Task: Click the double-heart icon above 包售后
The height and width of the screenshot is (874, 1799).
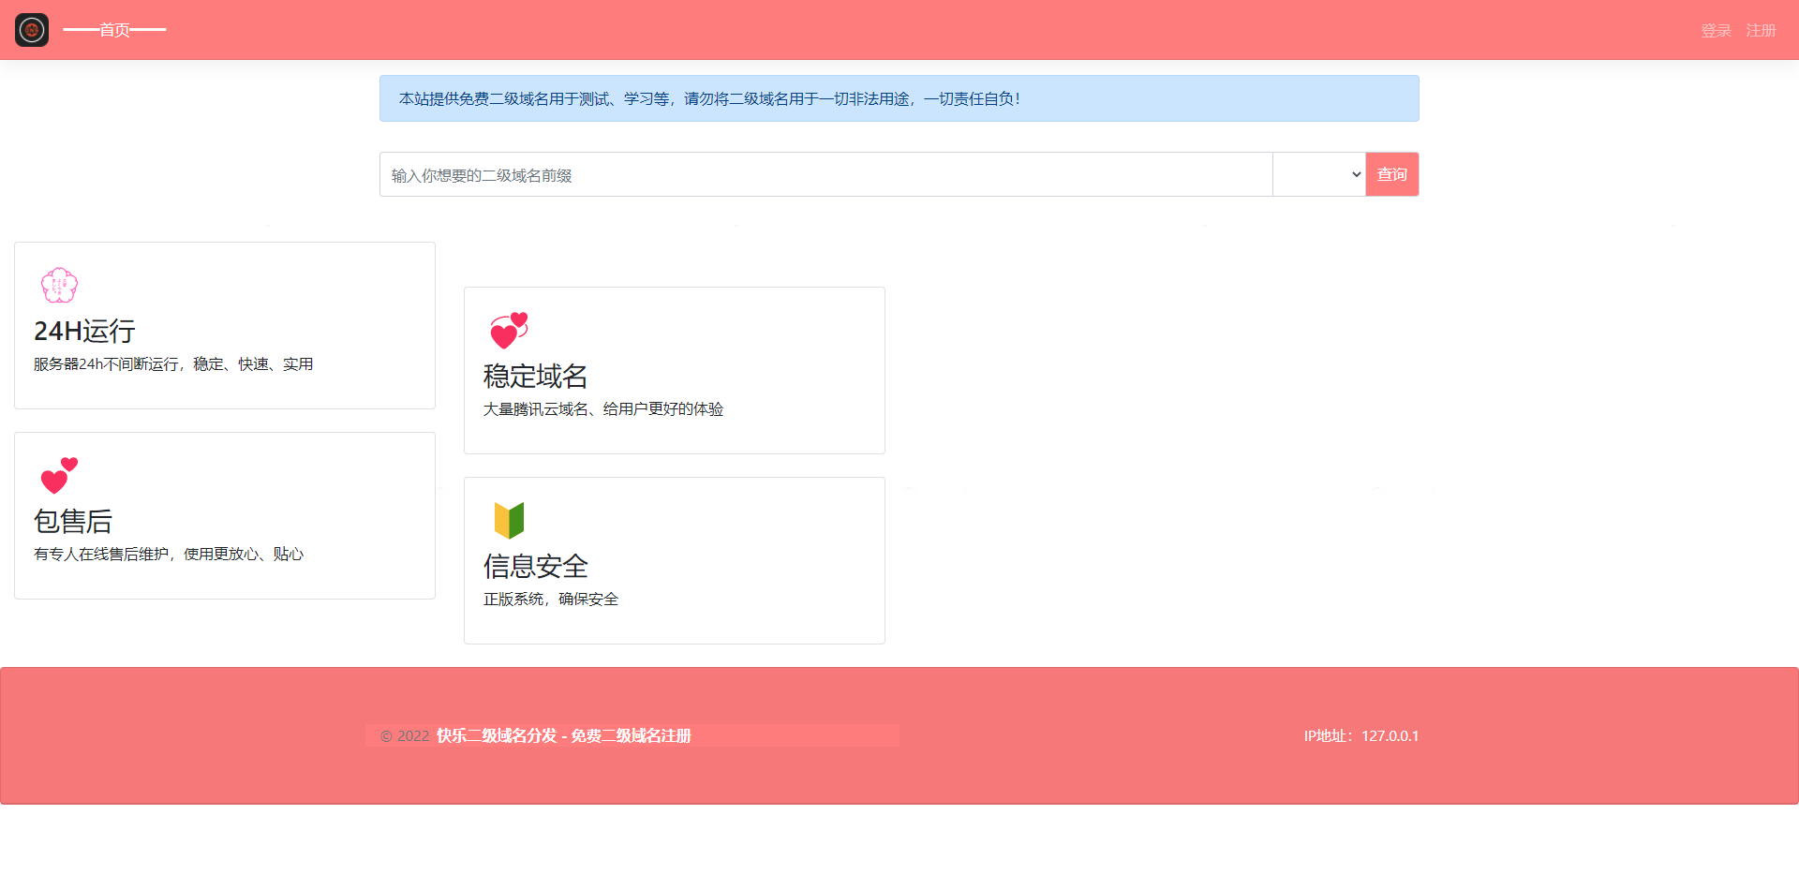Action: tap(59, 475)
